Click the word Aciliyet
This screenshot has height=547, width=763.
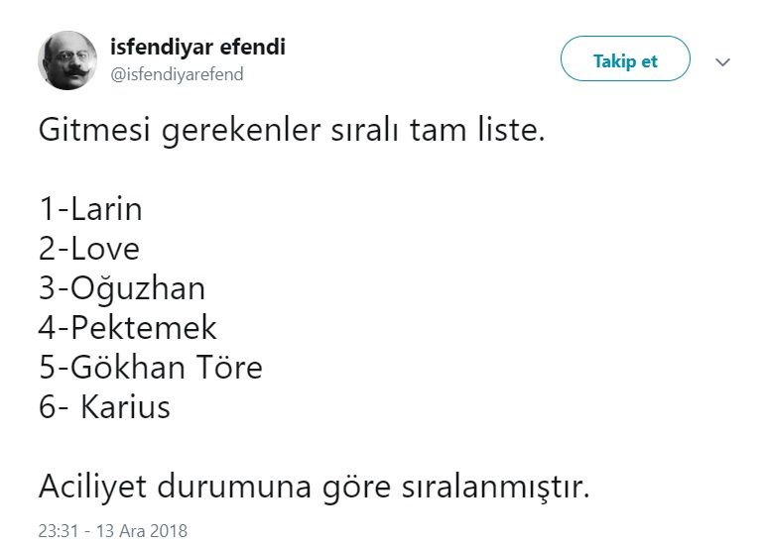coord(92,488)
